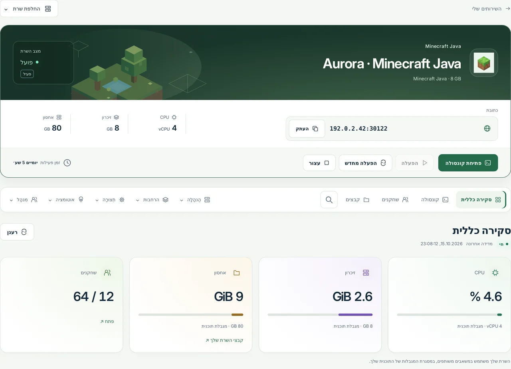Copy the server address with העתק

point(307,129)
